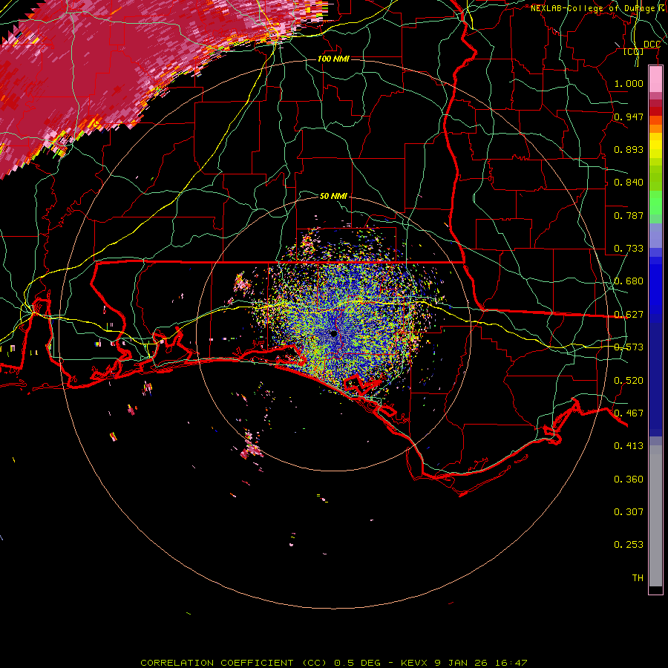Select the 0.573 legend value
Screen dimensions: 668x668
pyautogui.click(x=629, y=347)
